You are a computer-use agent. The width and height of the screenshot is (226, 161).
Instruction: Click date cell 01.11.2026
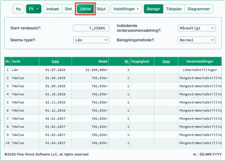pos(56,102)
